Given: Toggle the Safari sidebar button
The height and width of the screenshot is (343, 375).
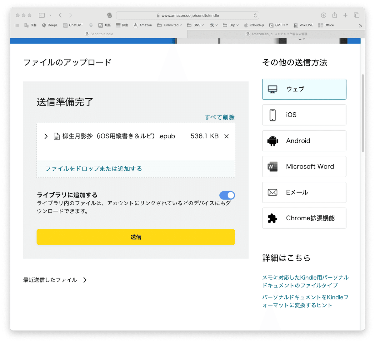Looking at the screenshot, I should pyautogui.click(x=42, y=15).
